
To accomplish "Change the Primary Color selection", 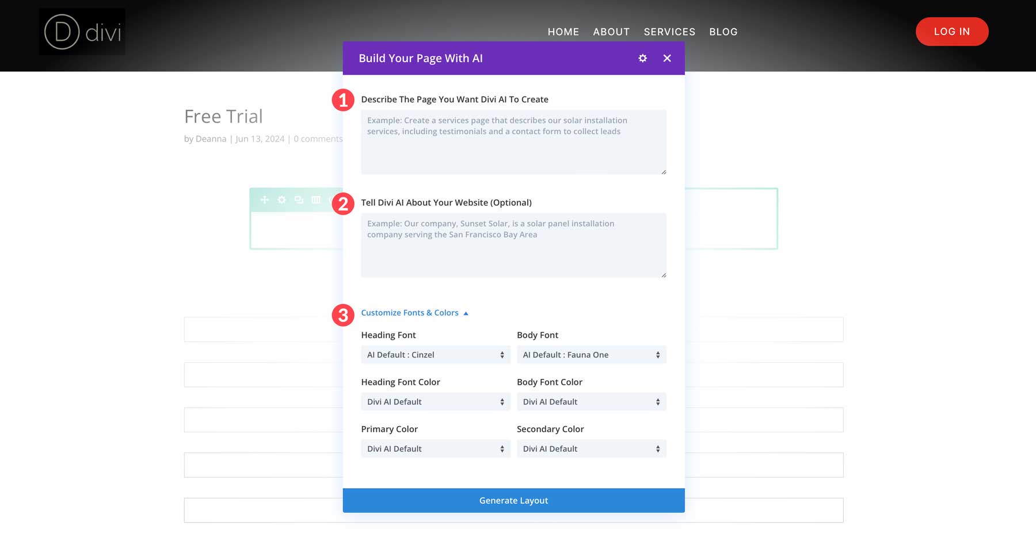I will tap(435, 448).
